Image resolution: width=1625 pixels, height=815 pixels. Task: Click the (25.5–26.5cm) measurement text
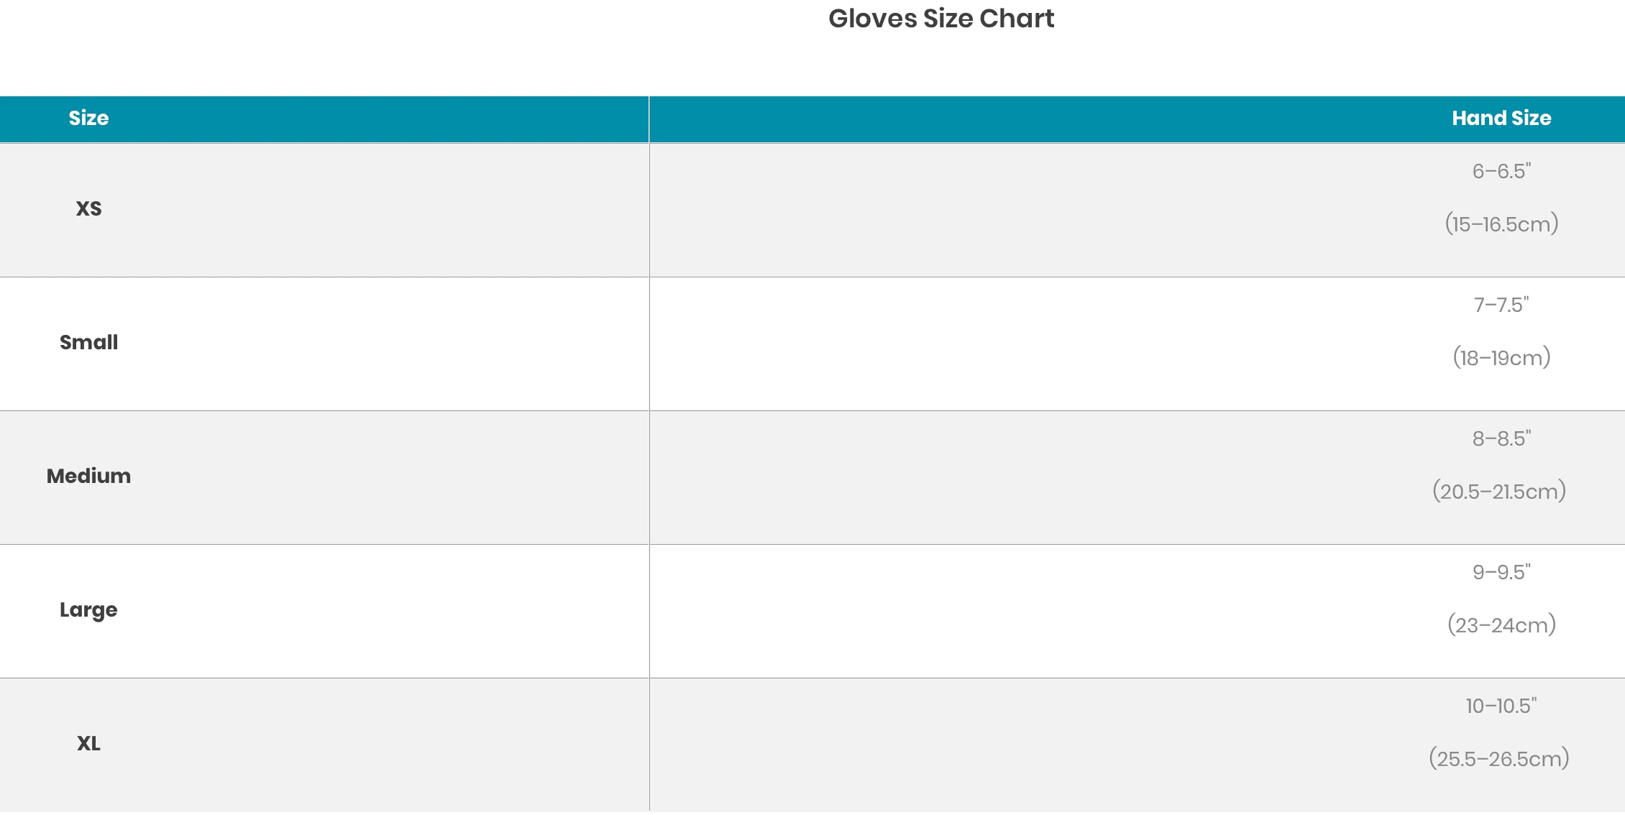point(1499,759)
